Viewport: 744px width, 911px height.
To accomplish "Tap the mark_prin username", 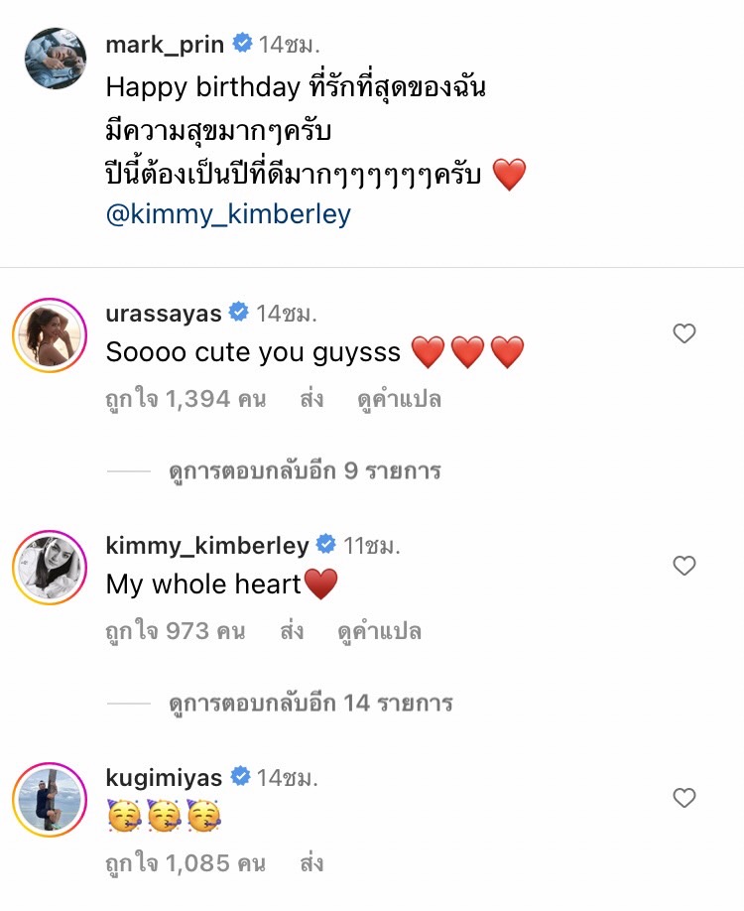I will 165,45.
